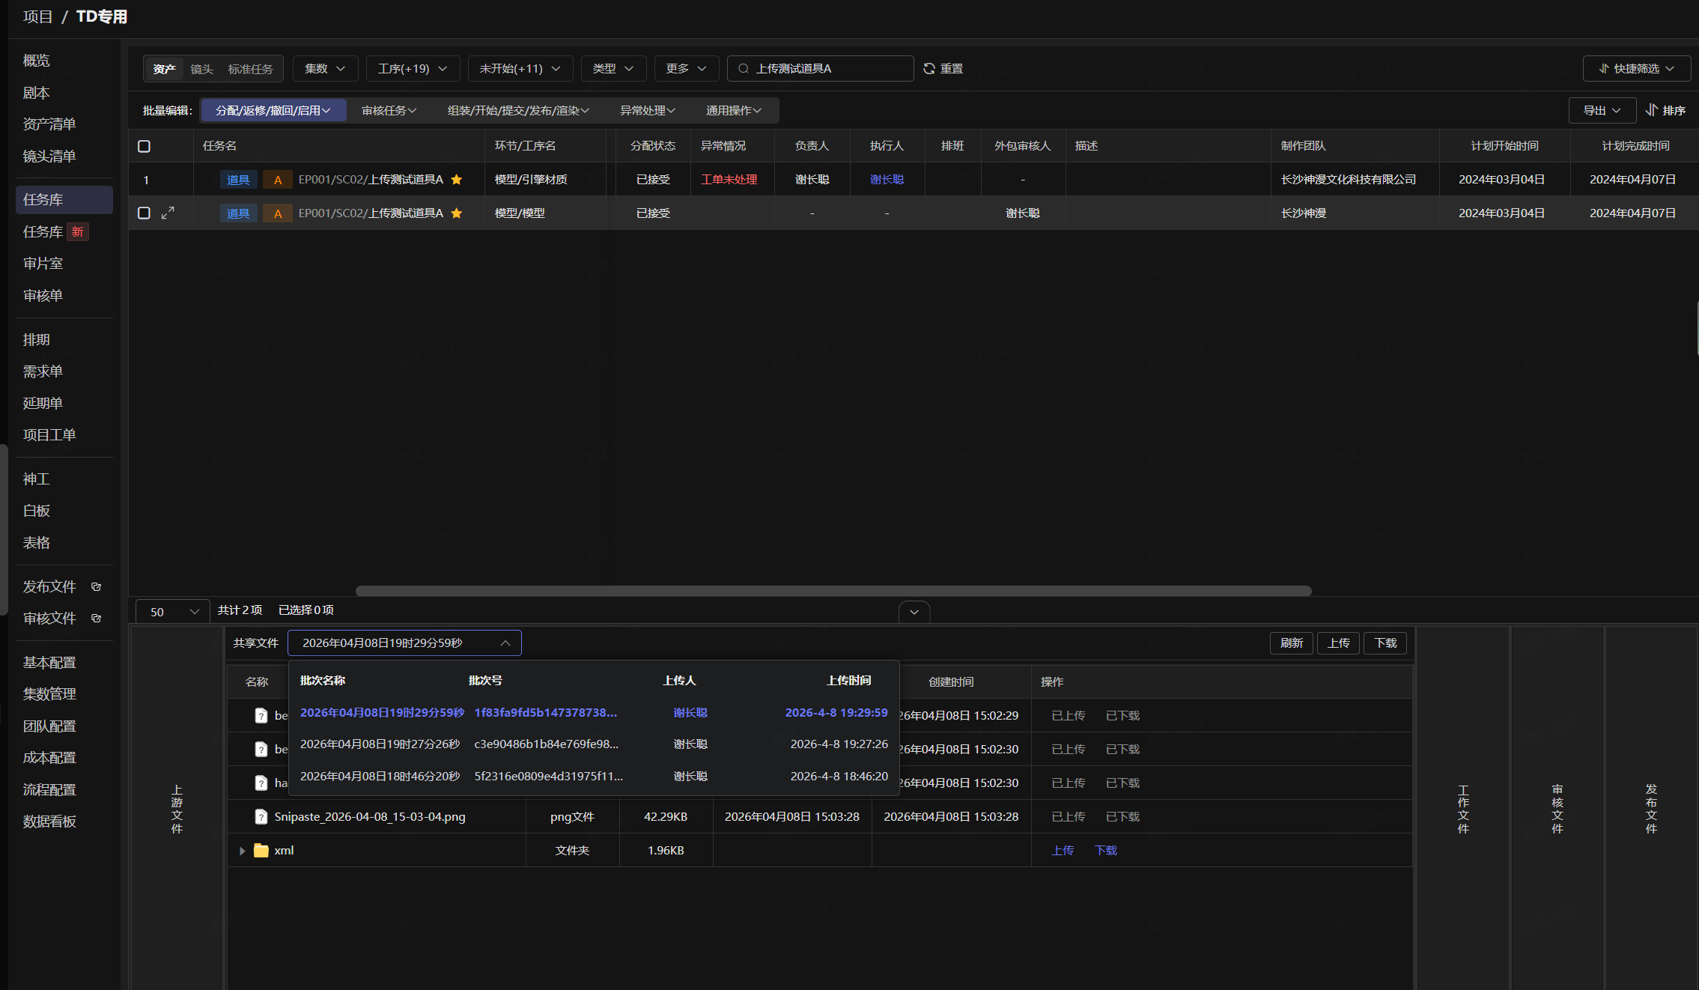Click the xml folder icon
This screenshot has height=990, width=1699.
(261, 850)
